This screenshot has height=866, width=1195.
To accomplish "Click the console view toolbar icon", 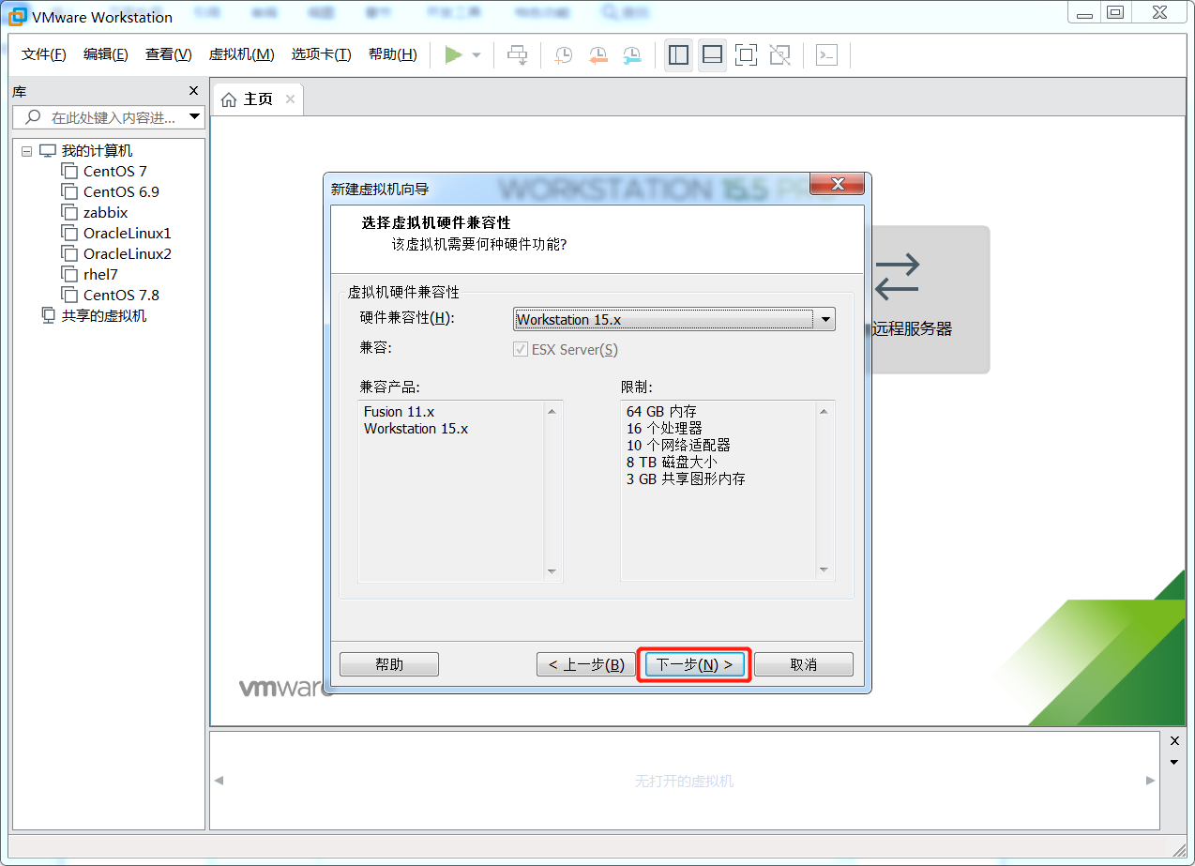I will [826, 55].
